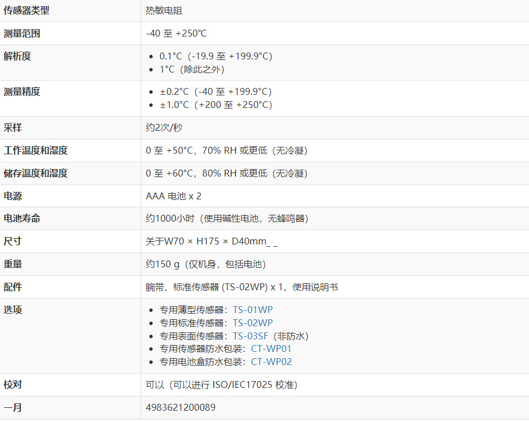Select the ISO/IEC17025 calibration text
529x421 pixels.
(250, 384)
